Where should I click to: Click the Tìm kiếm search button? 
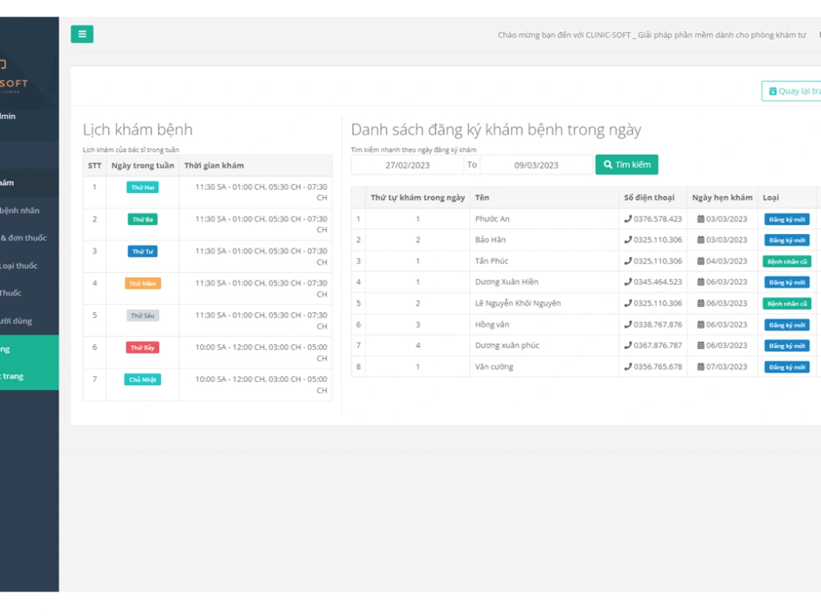click(626, 164)
